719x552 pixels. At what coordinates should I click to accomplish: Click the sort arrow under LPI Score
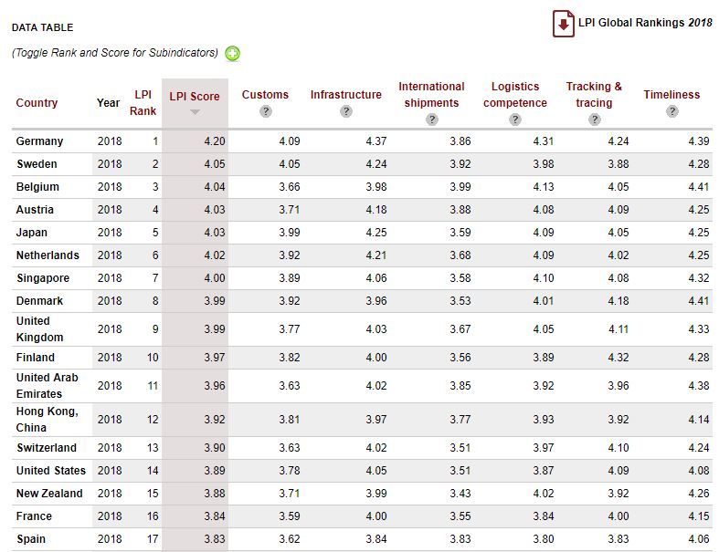click(x=195, y=112)
